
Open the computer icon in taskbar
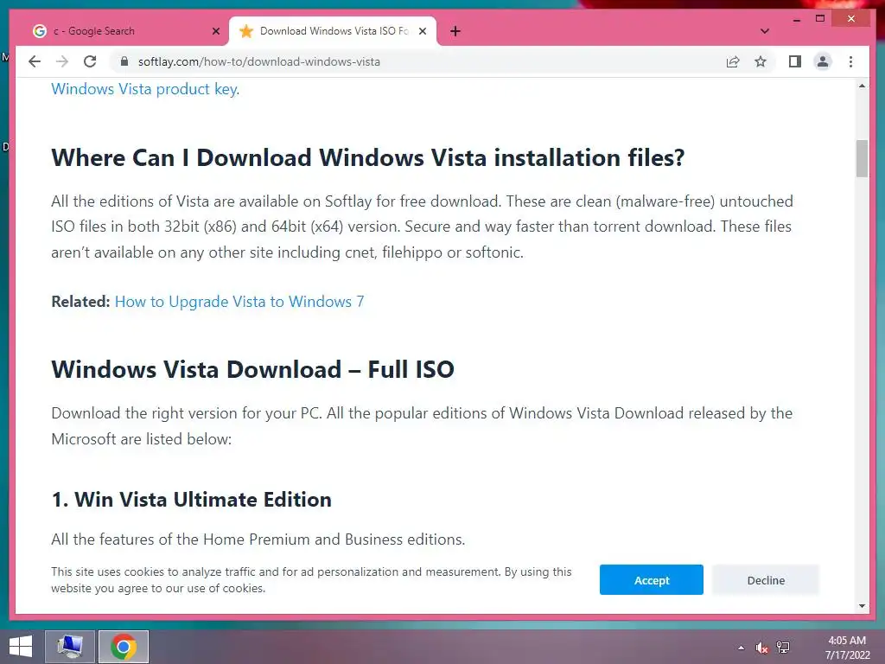[69, 647]
